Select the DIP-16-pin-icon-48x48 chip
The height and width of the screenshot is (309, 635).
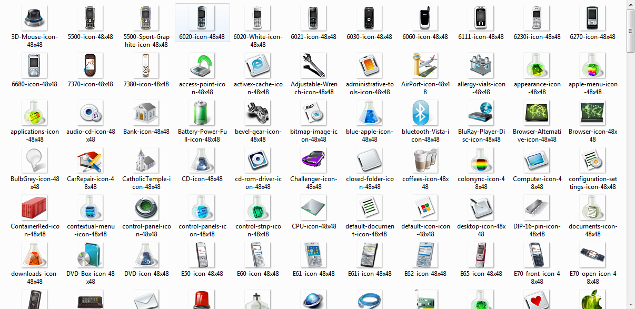click(537, 207)
